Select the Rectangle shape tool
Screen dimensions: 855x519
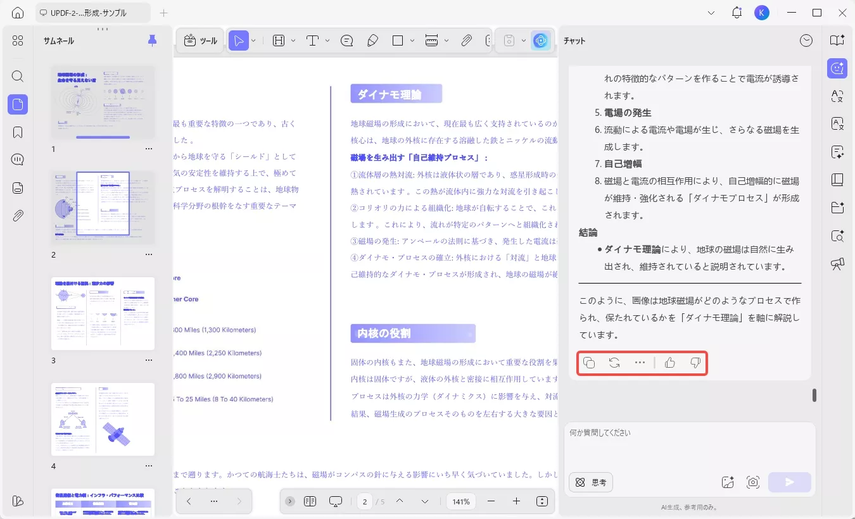click(398, 41)
